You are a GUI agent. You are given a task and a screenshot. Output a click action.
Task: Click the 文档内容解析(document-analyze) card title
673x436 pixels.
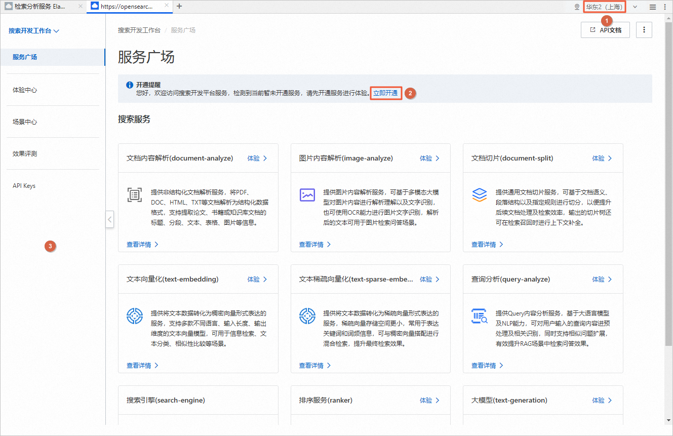pos(180,158)
